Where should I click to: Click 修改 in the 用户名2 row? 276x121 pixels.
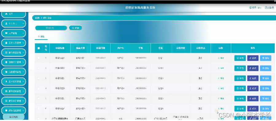coord(253,68)
